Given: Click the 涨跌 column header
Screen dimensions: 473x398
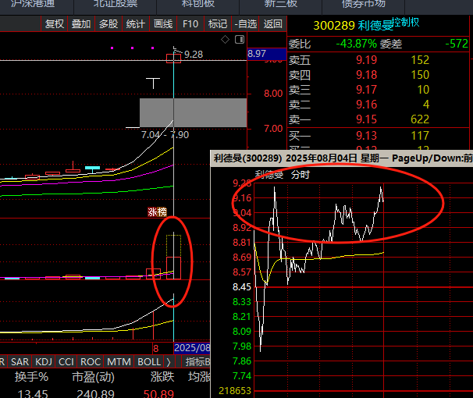Looking at the screenshot, I should pos(162,377).
